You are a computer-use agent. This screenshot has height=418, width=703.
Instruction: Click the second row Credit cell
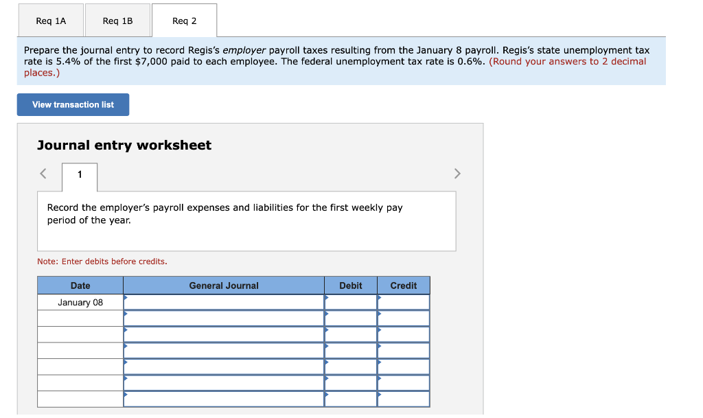(x=404, y=318)
